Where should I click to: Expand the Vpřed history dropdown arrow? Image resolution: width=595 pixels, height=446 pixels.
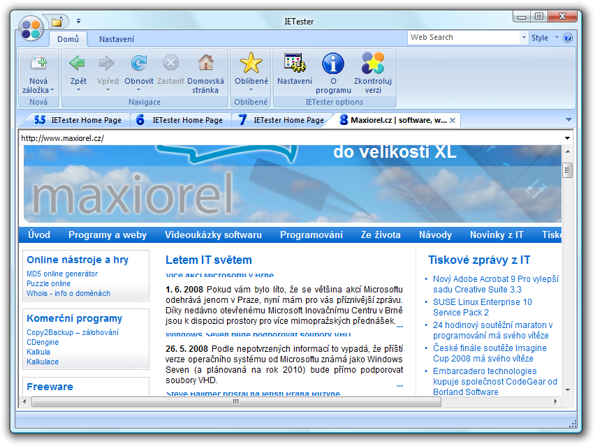[x=108, y=90]
